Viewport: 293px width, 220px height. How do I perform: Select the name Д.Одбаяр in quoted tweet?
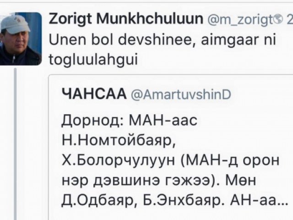tap(98, 201)
